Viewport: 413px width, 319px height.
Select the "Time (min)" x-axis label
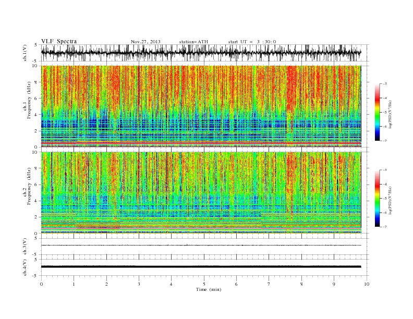[209, 289]
